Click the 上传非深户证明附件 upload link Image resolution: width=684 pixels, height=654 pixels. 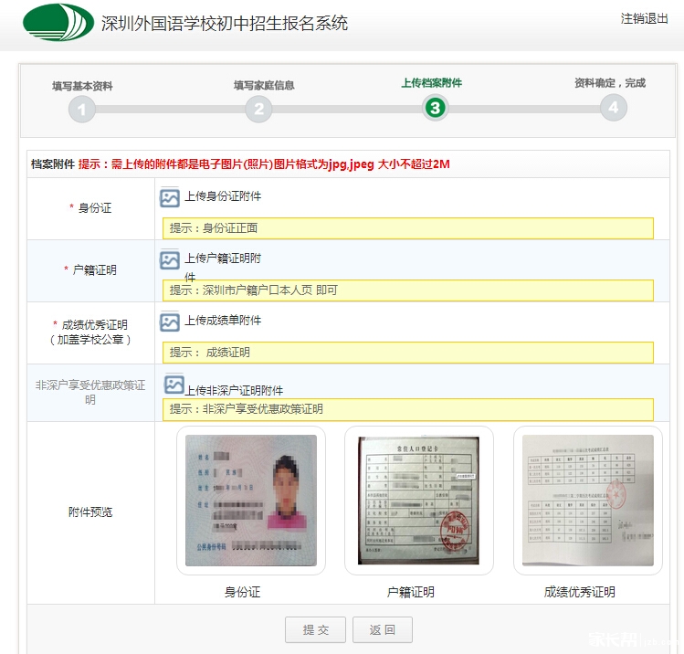coord(234,391)
